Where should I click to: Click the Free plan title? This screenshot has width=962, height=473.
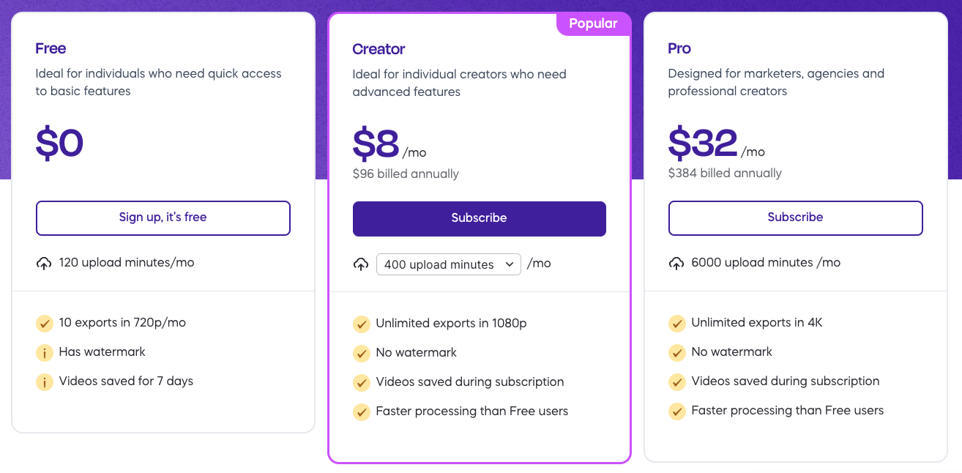pos(51,49)
